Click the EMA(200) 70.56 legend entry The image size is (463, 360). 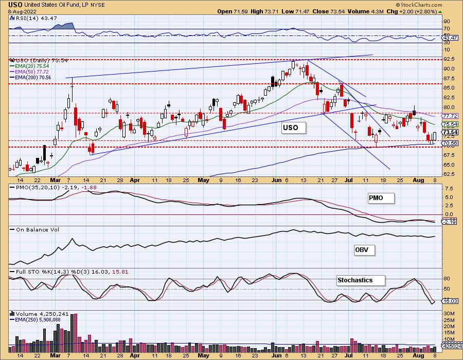coord(30,77)
